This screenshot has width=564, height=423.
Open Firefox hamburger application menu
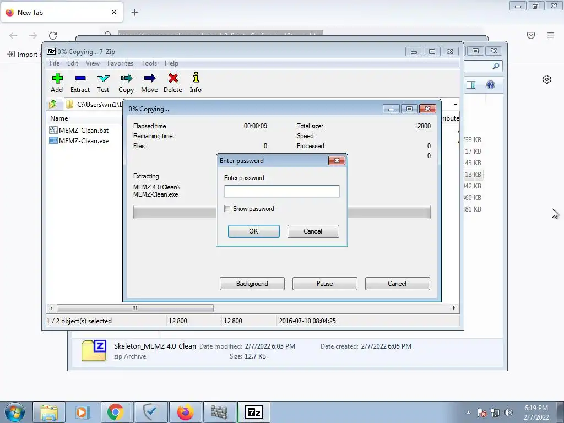[551, 35]
